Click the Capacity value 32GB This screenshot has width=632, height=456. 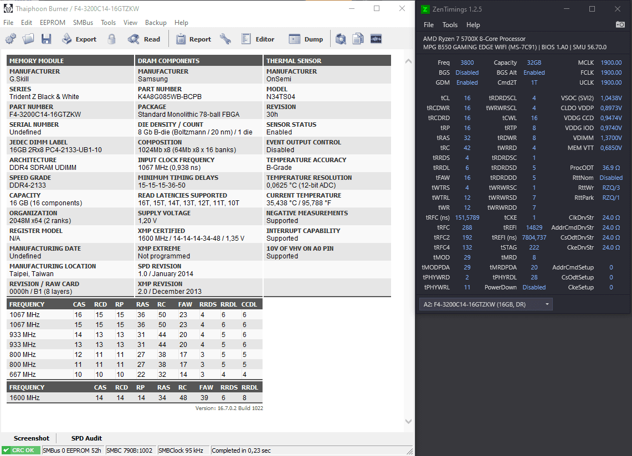534,63
